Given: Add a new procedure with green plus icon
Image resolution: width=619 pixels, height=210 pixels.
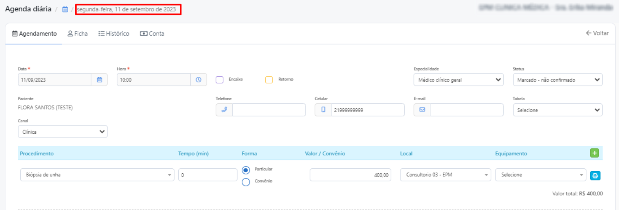Looking at the screenshot, I should coord(595,153).
